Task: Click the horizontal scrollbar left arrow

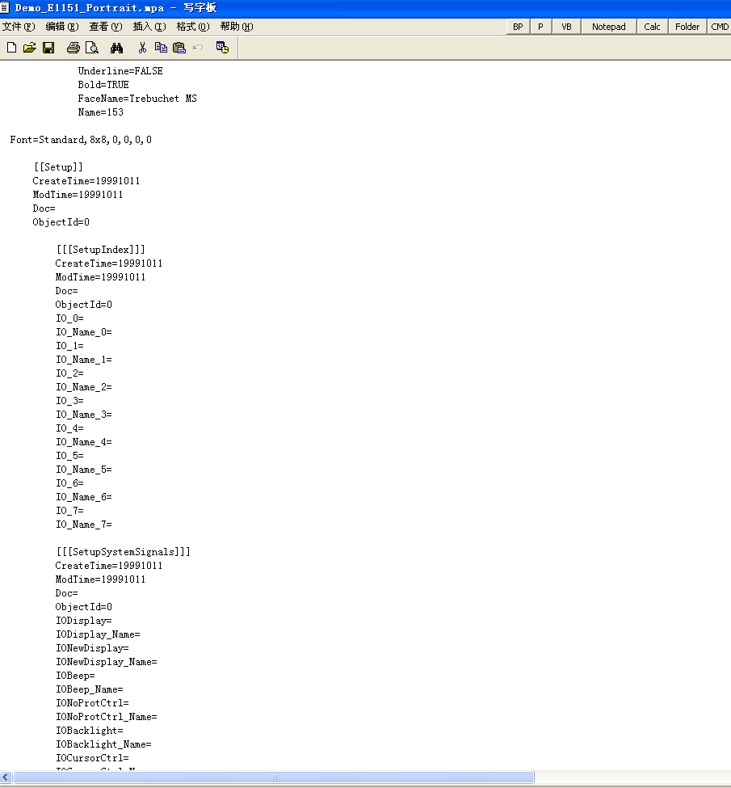Action: 6,777
